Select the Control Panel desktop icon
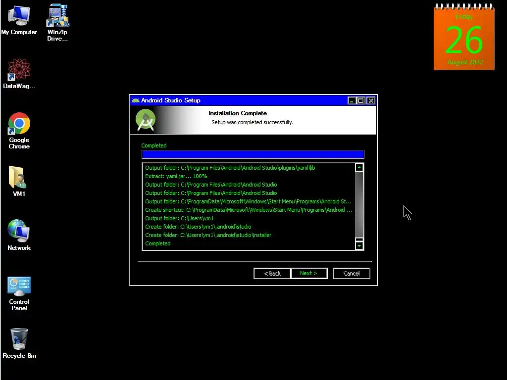The height and width of the screenshot is (380, 507). (x=19, y=294)
